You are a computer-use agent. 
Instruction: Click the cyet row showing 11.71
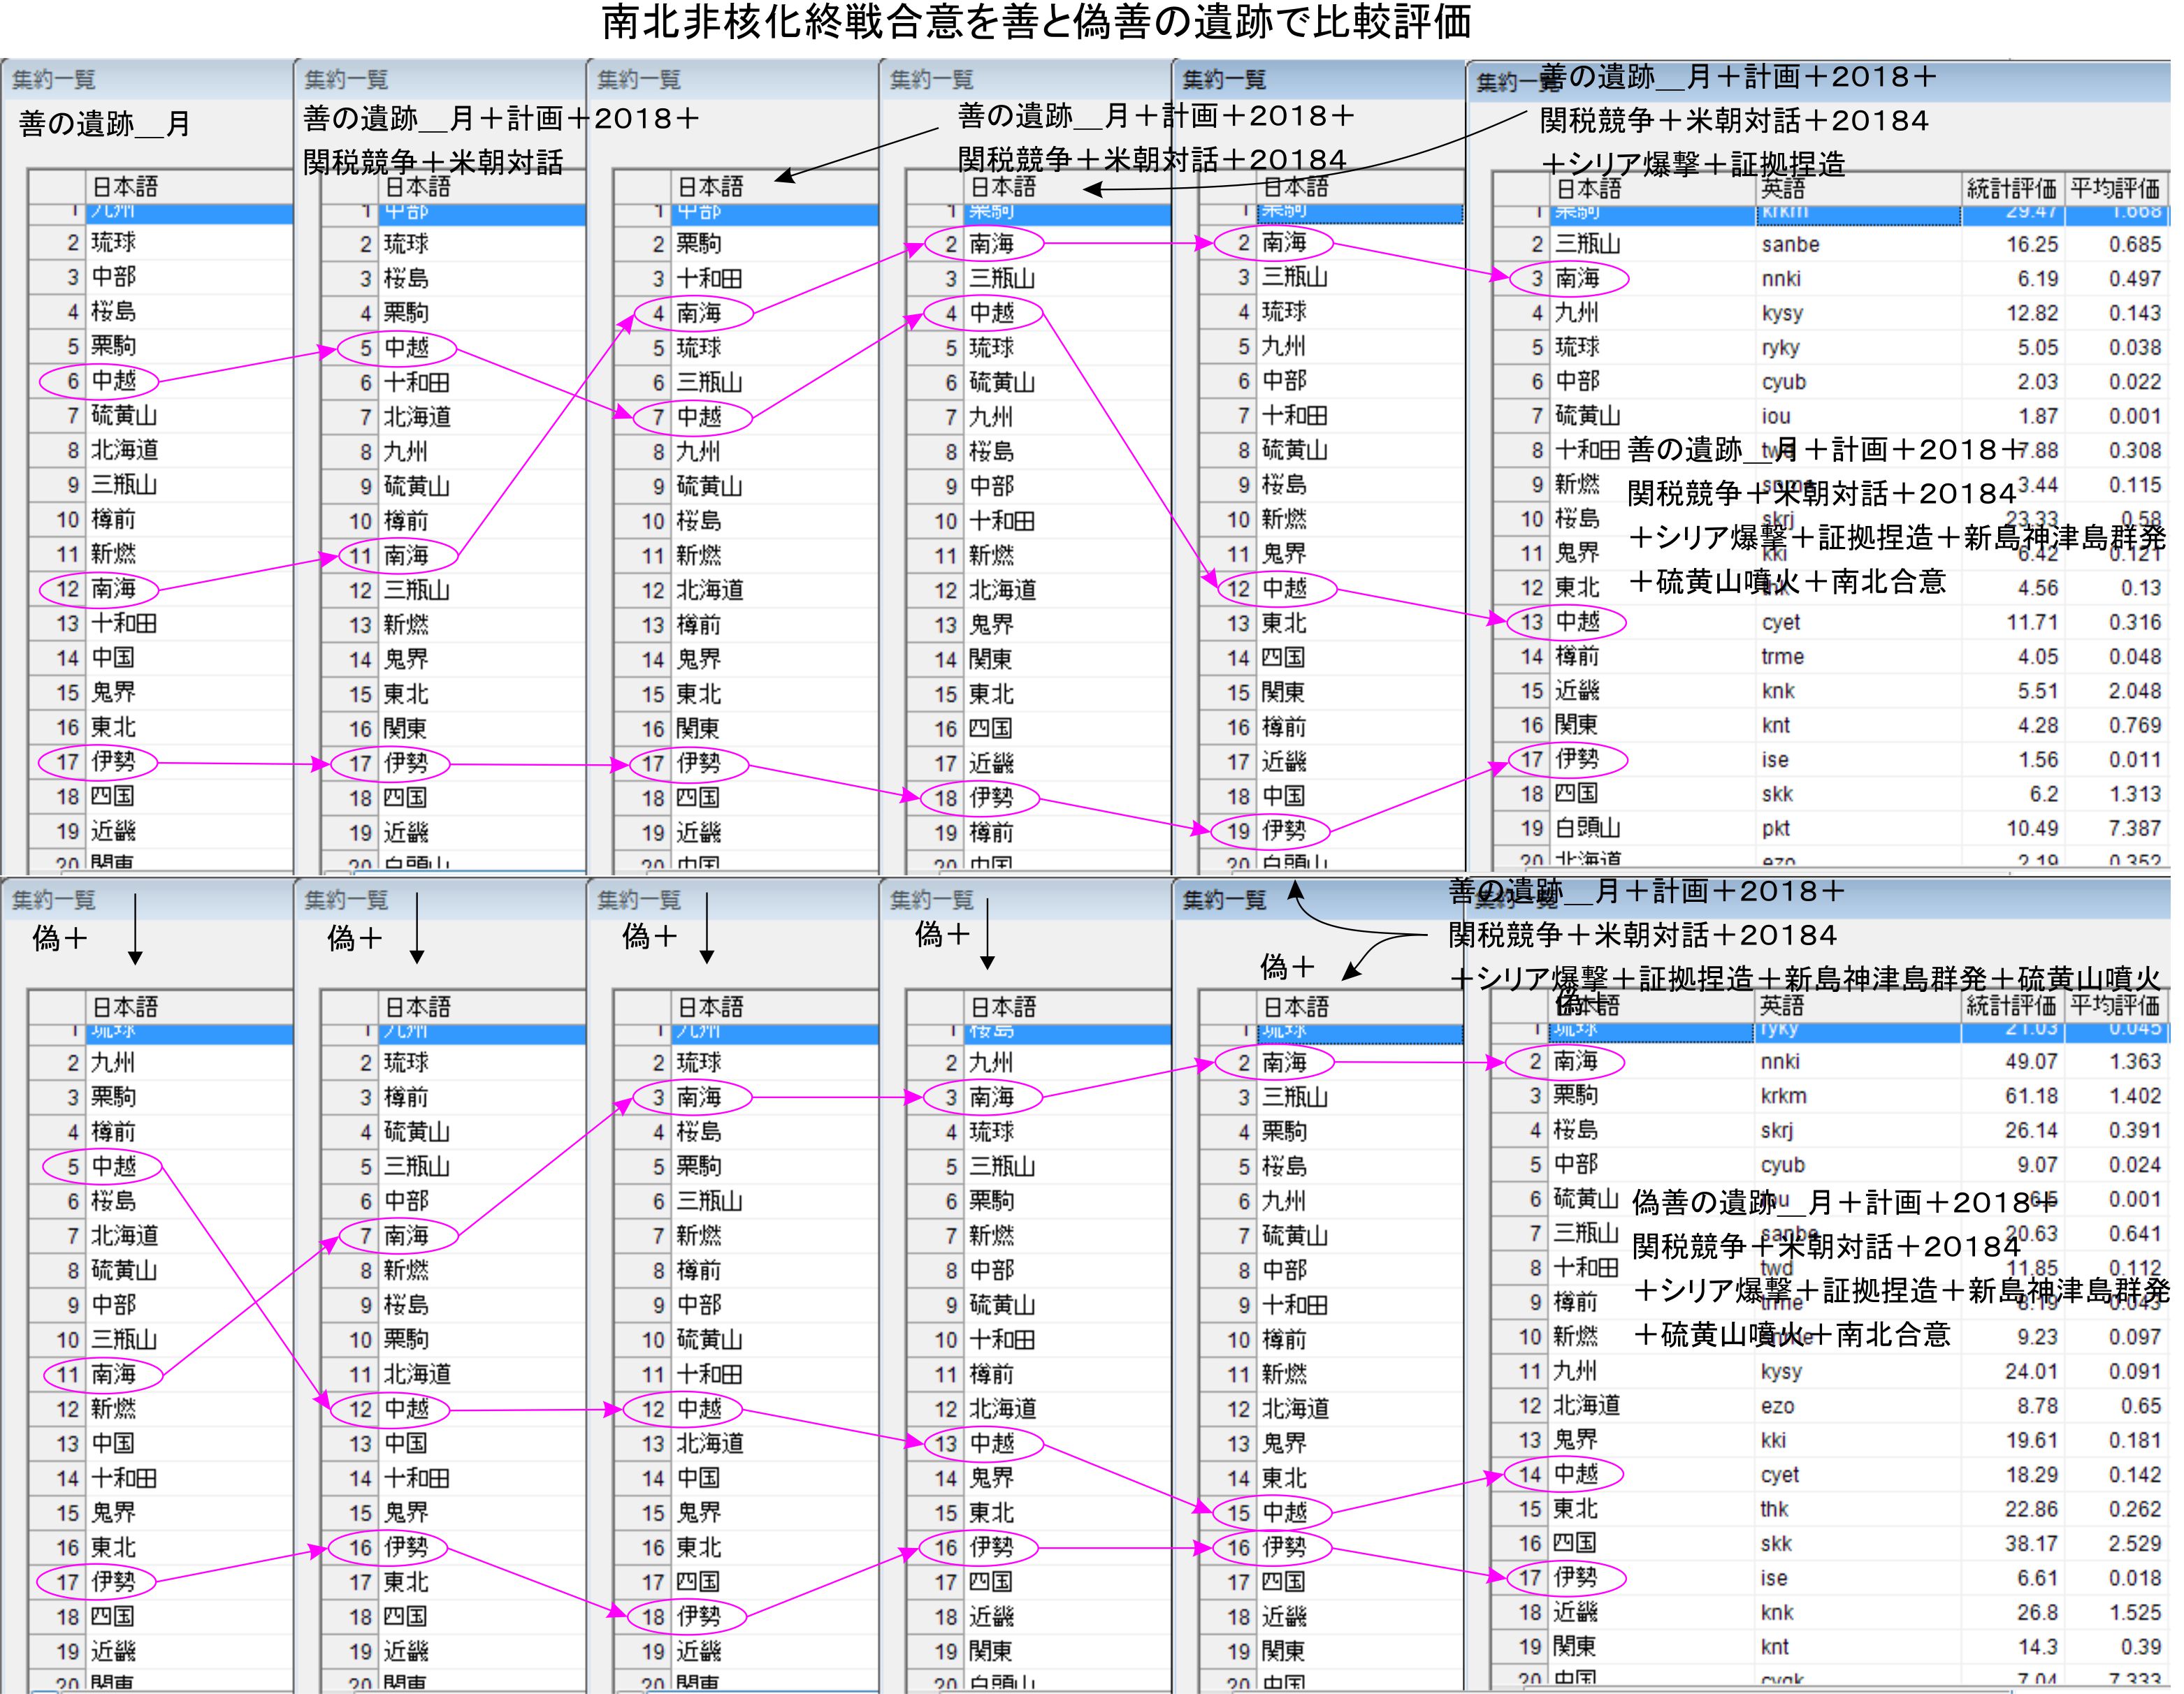(1780, 622)
